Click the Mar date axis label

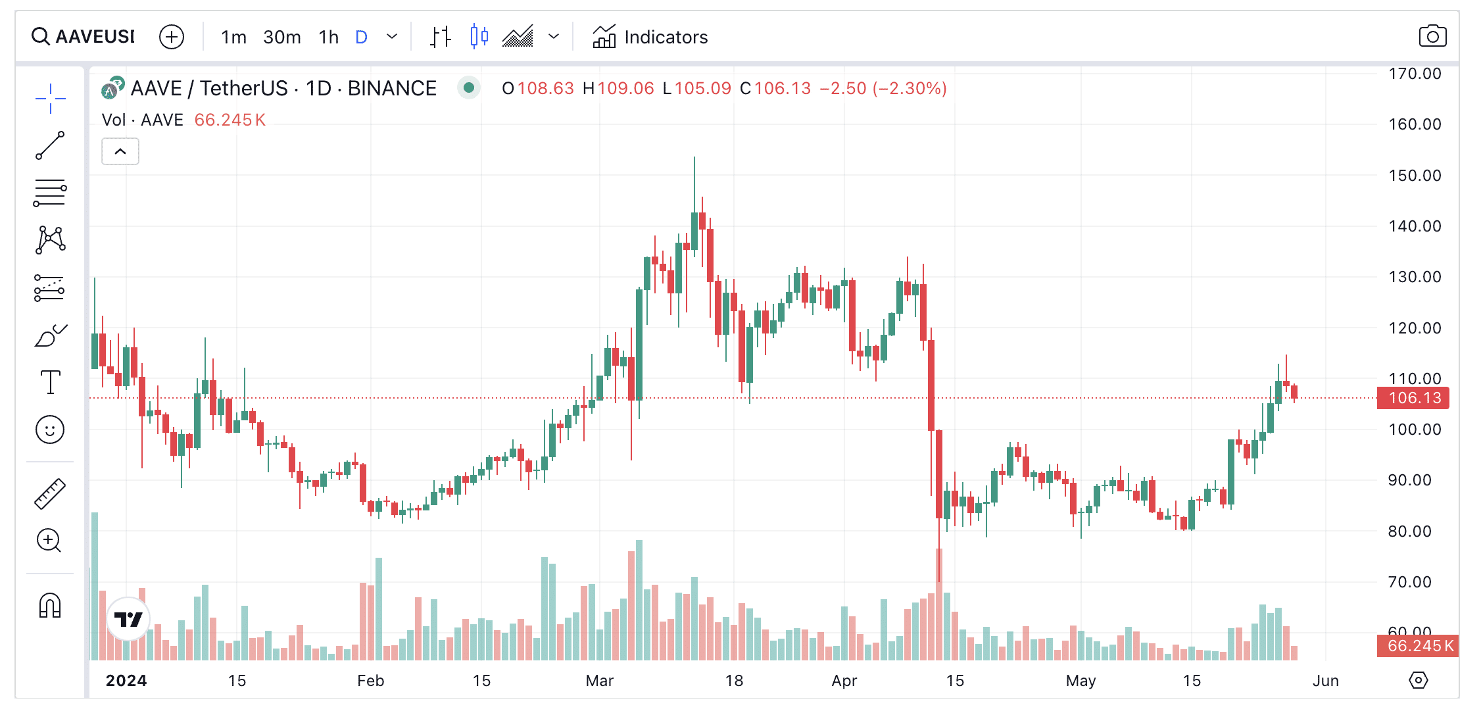[600, 681]
